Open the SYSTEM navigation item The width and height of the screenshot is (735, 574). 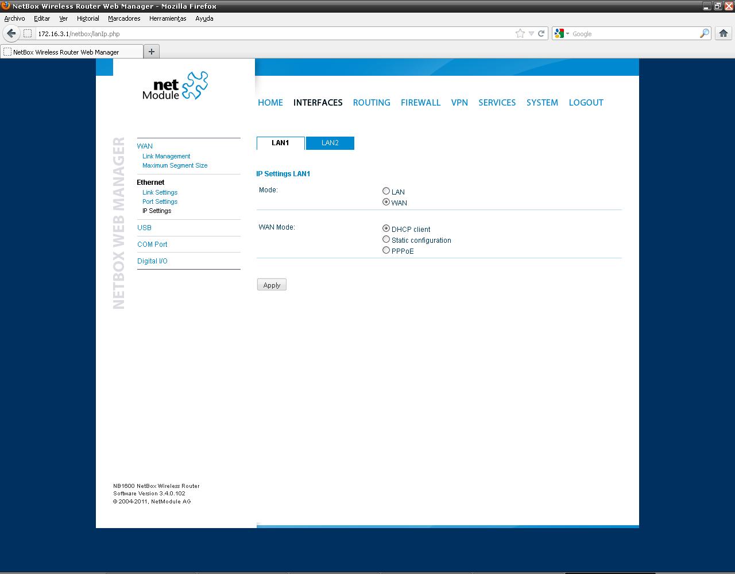[x=542, y=103]
